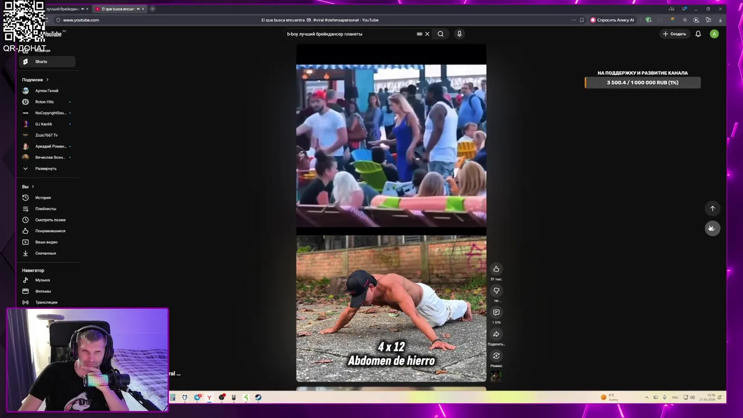
Task: Click the ENG language indicator
Action: (675, 398)
